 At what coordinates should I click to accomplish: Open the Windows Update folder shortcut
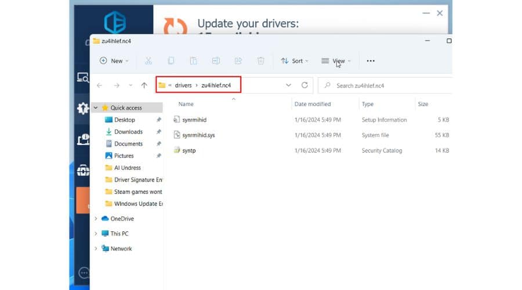point(134,204)
